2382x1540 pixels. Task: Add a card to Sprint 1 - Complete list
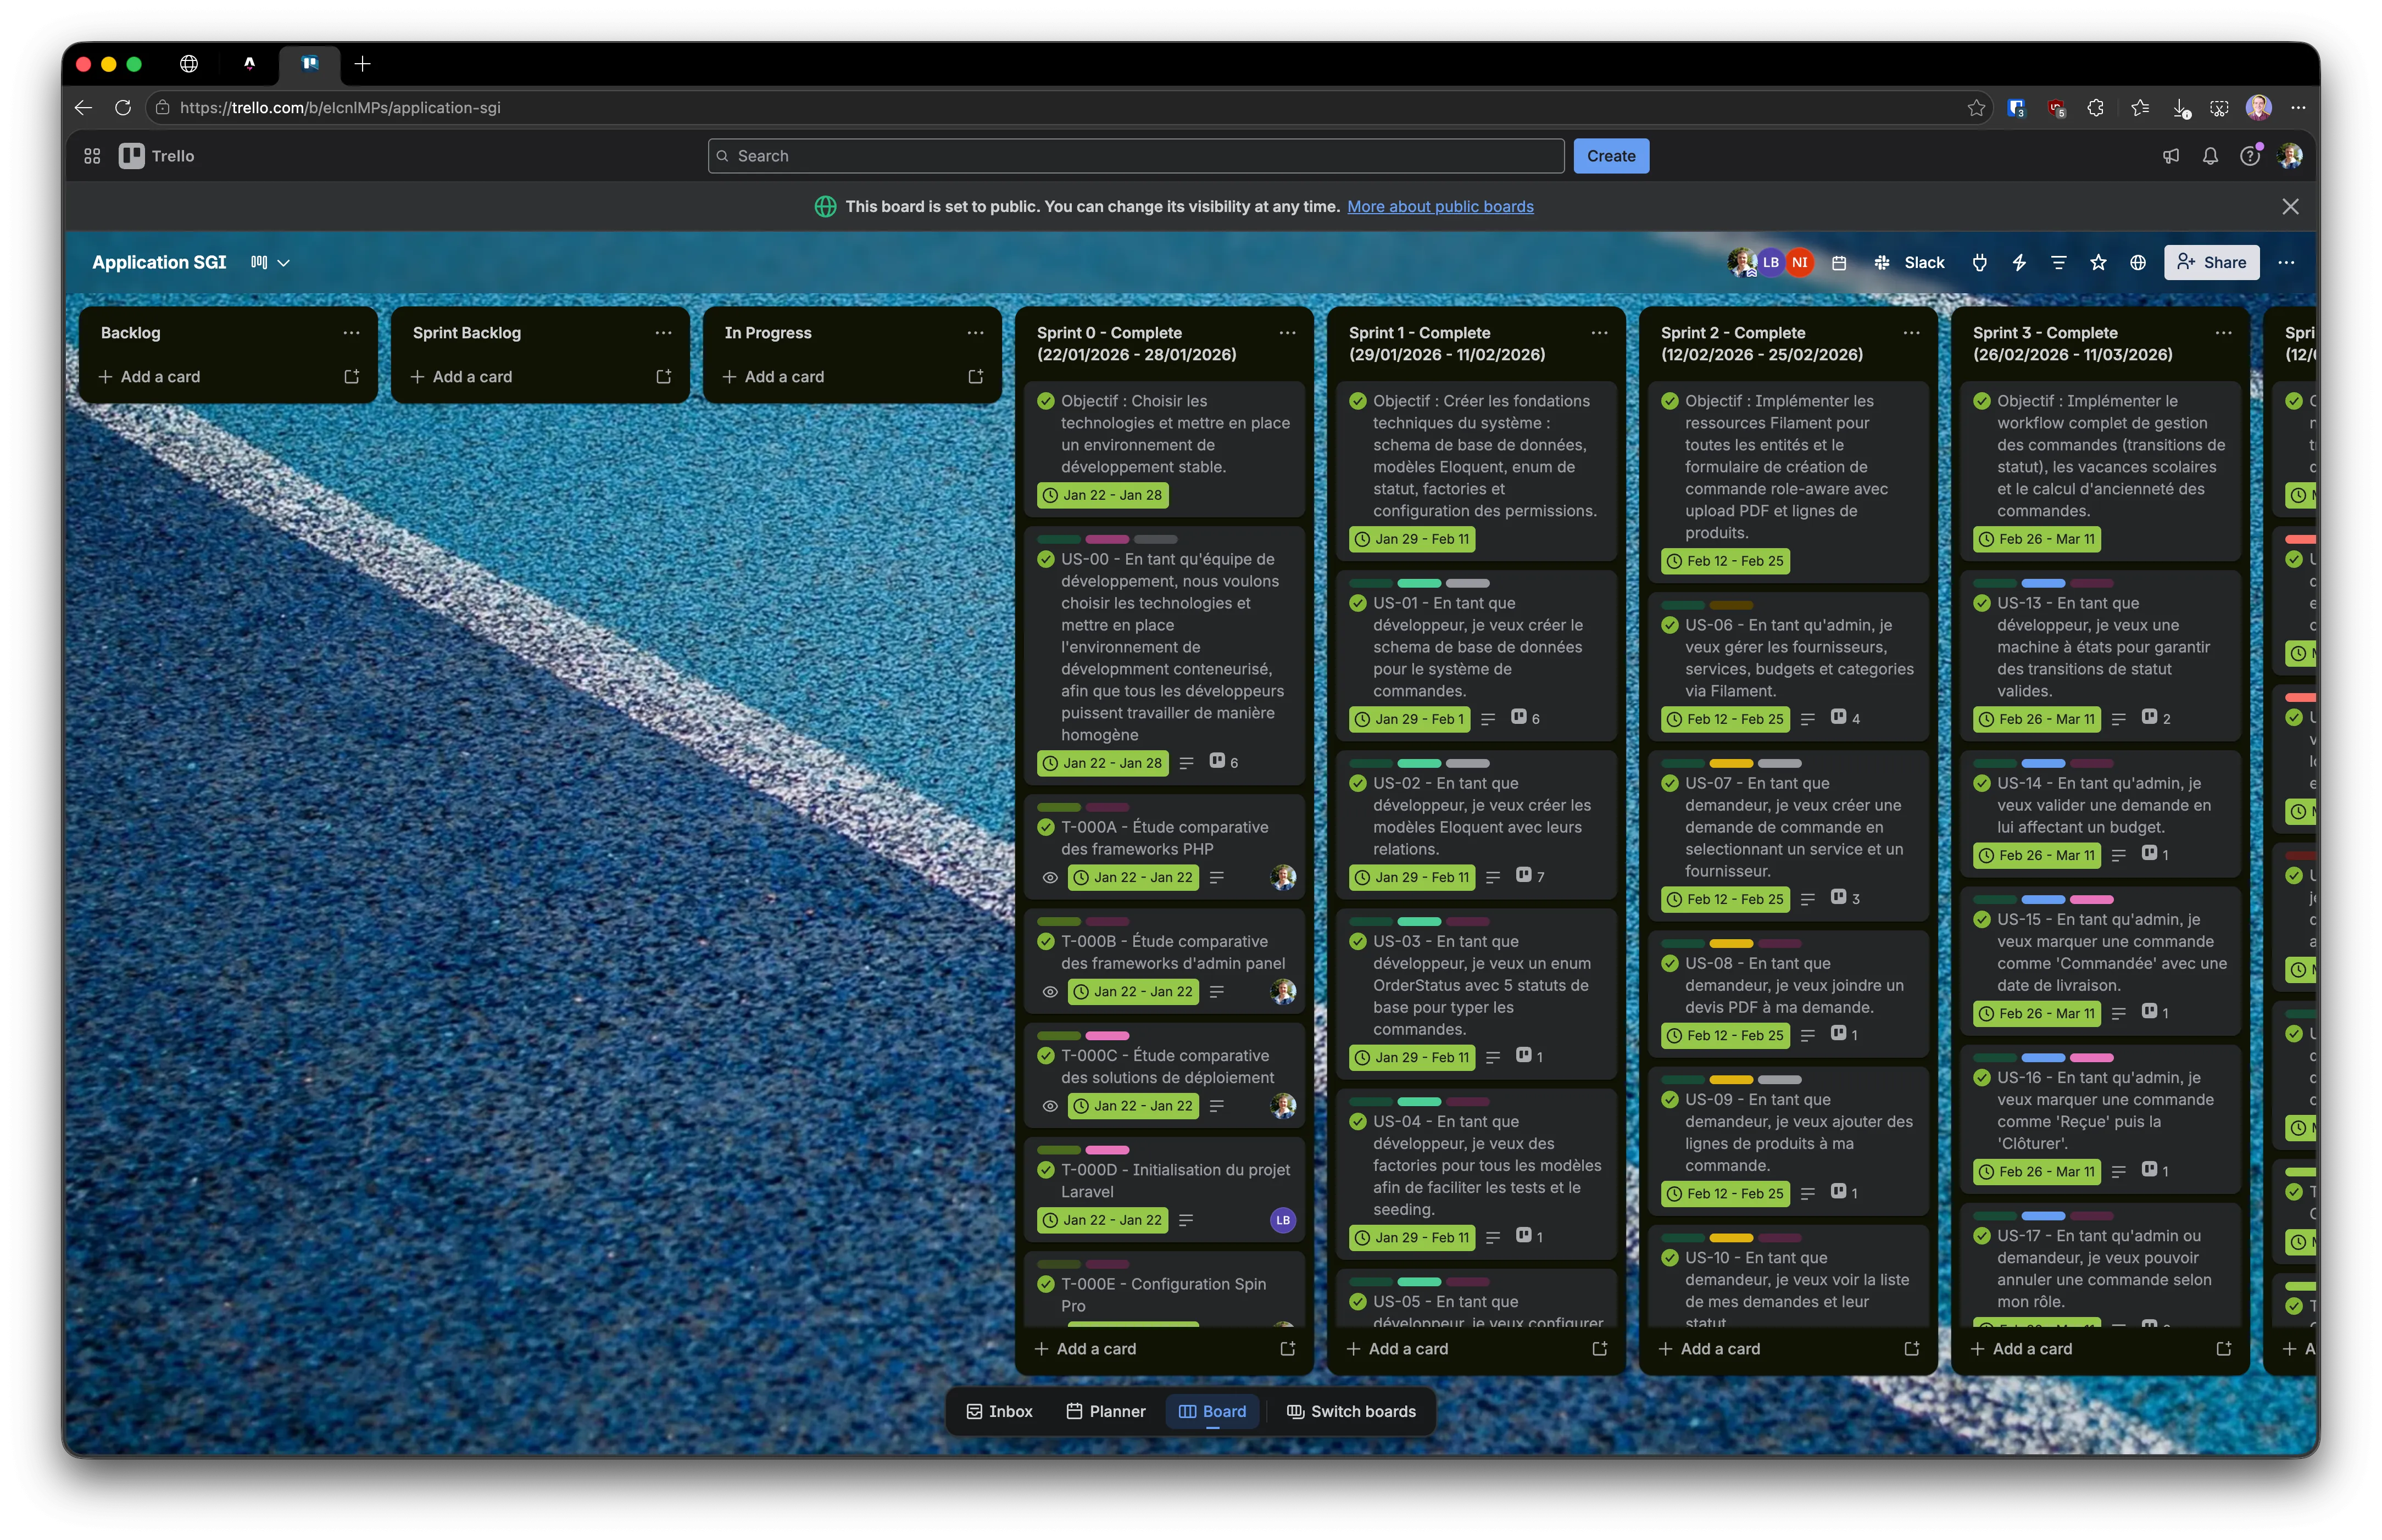click(1398, 1349)
